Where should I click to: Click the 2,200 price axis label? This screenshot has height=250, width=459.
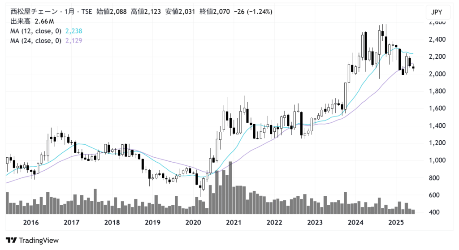click(437, 57)
